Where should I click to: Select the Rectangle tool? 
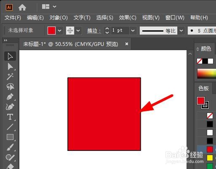10,137
